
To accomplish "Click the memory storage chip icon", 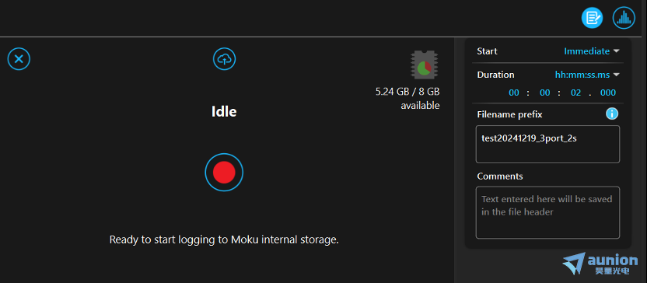I will click(424, 65).
